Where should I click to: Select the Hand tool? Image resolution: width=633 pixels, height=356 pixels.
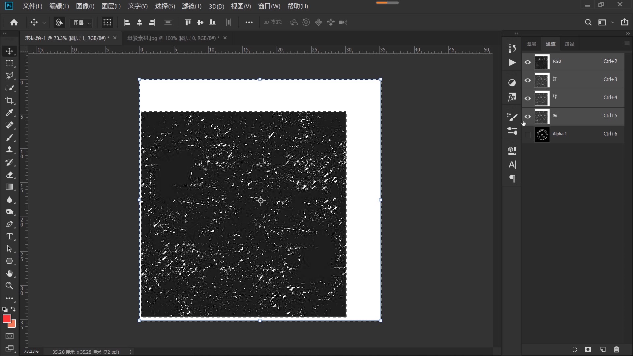point(9,273)
